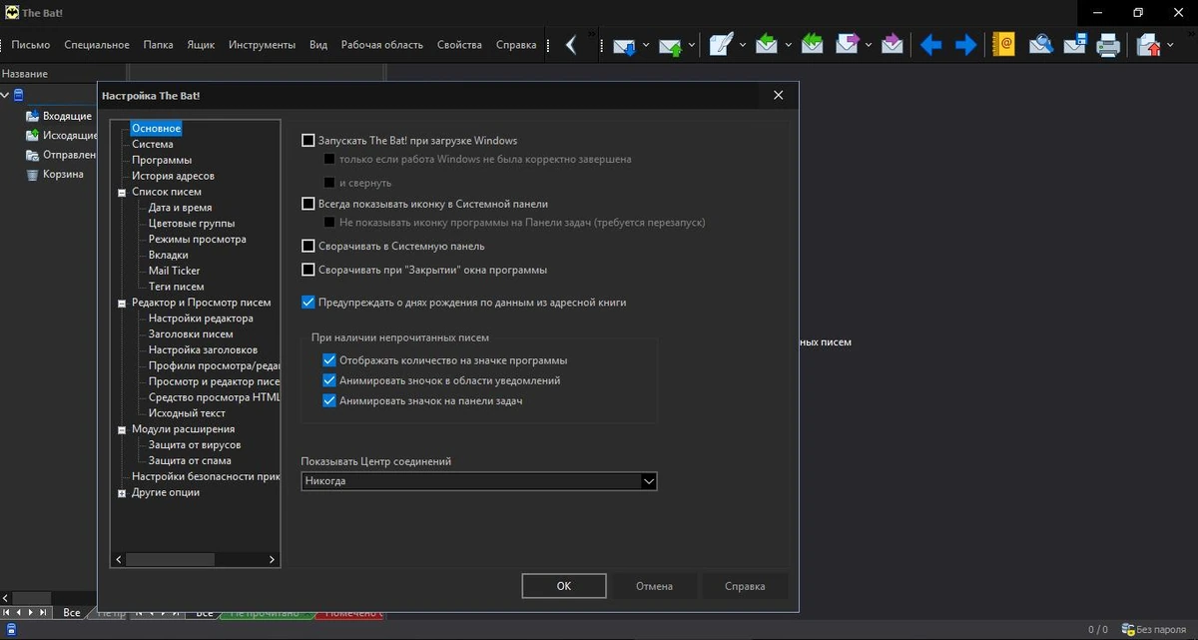Image resolution: width=1198 pixels, height=640 pixels.
Task: Click the Redirect message purple arrow envelope icon
Action: [x=893, y=45]
